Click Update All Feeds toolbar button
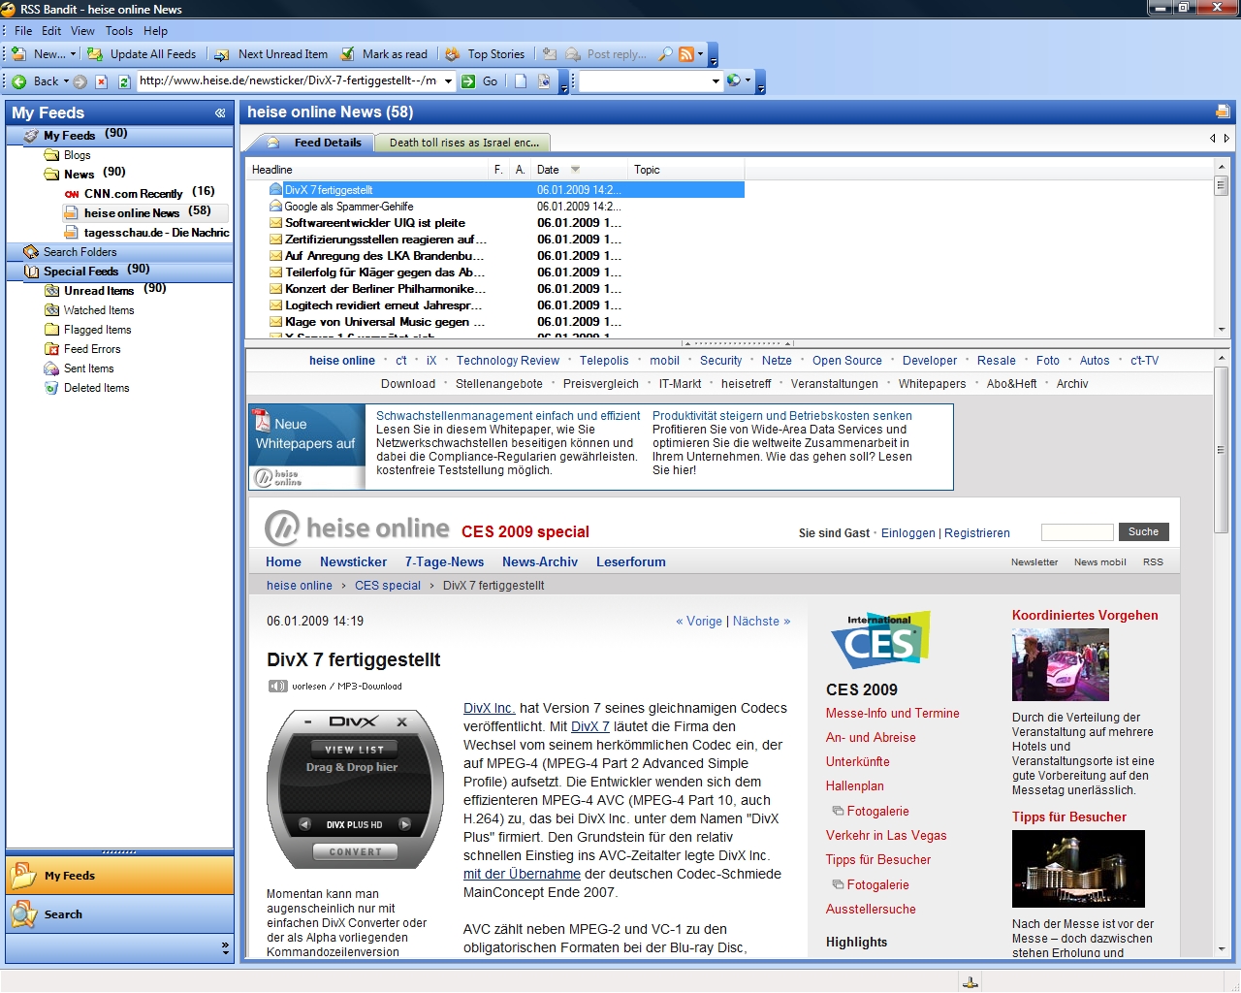1241x993 pixels. tap(142, 54)
